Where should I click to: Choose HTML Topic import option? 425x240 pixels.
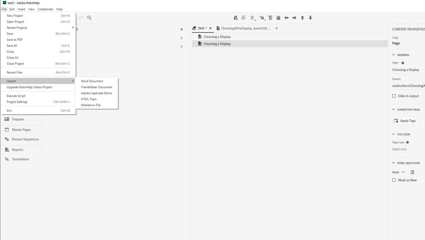(88, 99)
